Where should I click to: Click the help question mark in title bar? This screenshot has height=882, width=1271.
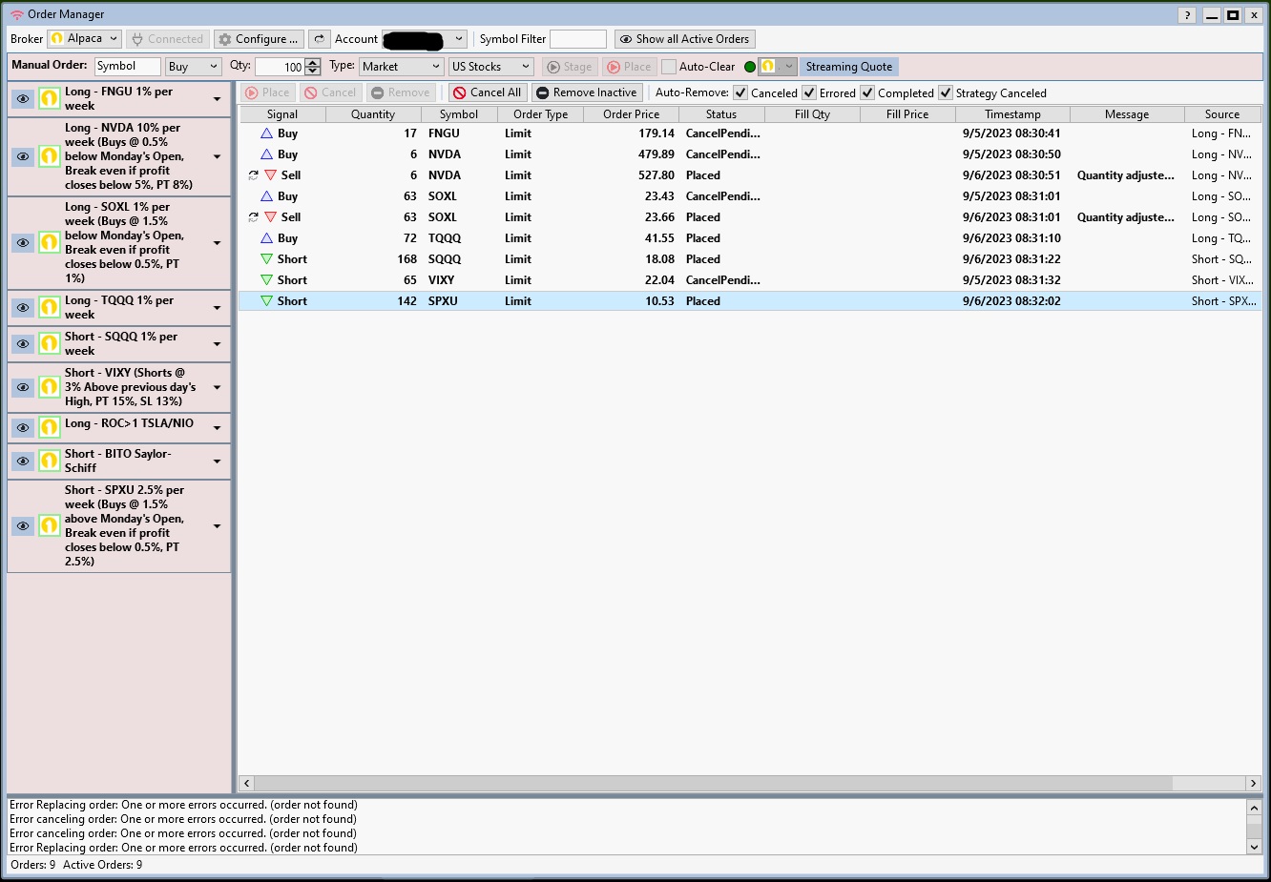point(1186,15)
